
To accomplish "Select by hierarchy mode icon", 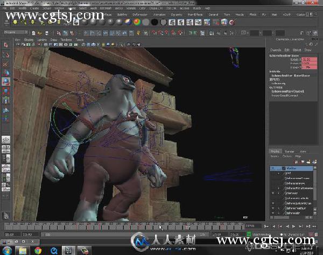I will click(x=59, y=33).
